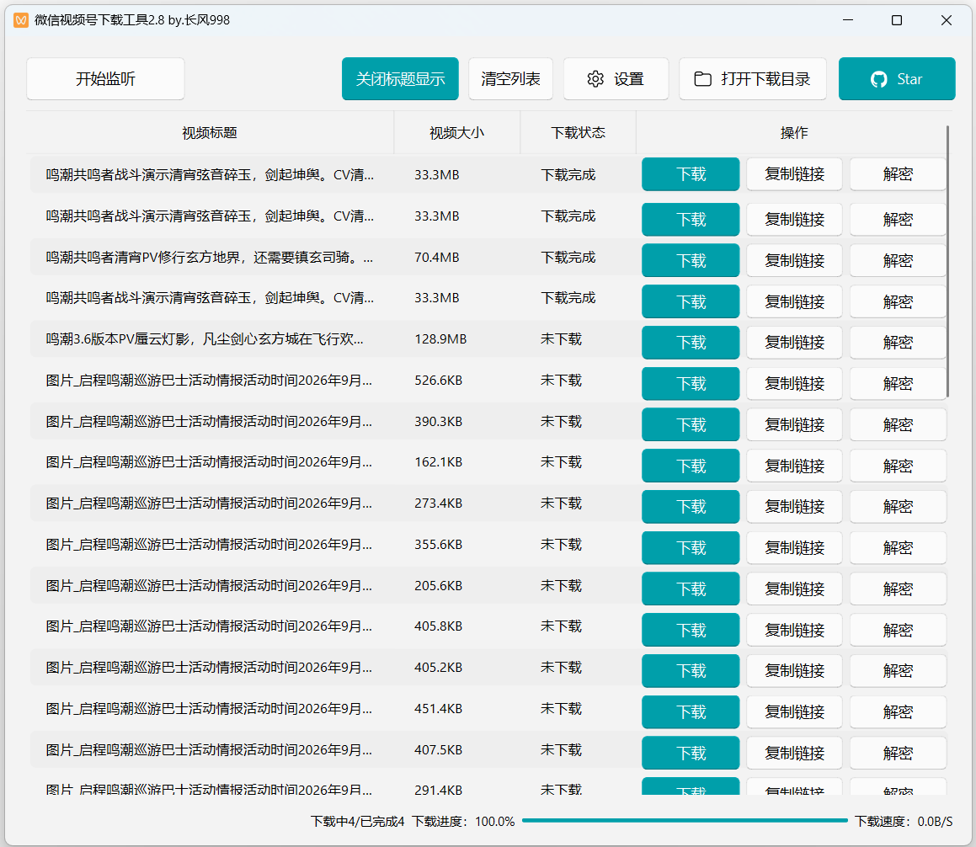976x847 pixels.
Task: Click 未下载 status in 526.6KB row
Action: [x=561, y=381]
